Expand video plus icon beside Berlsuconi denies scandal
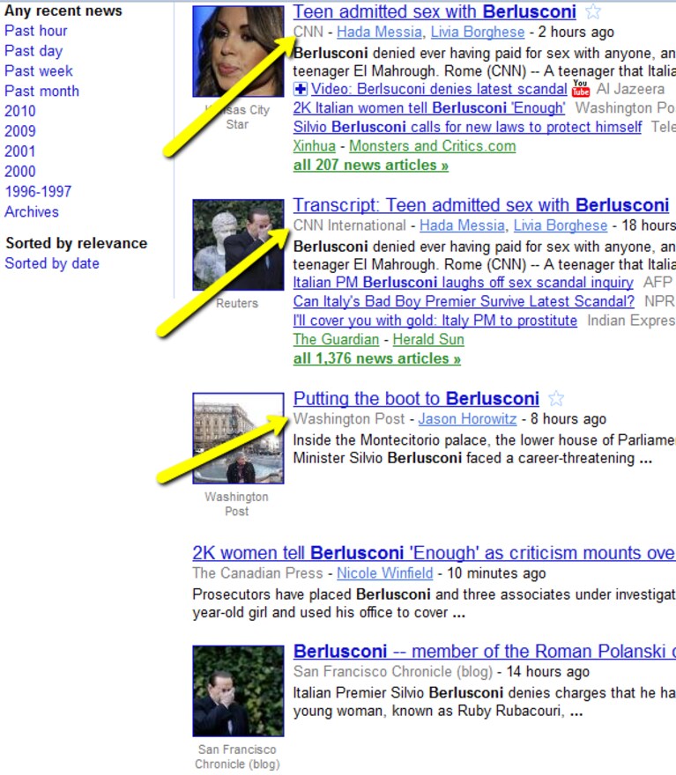Viewport: 676px width, 775px height. click(301, 89)
